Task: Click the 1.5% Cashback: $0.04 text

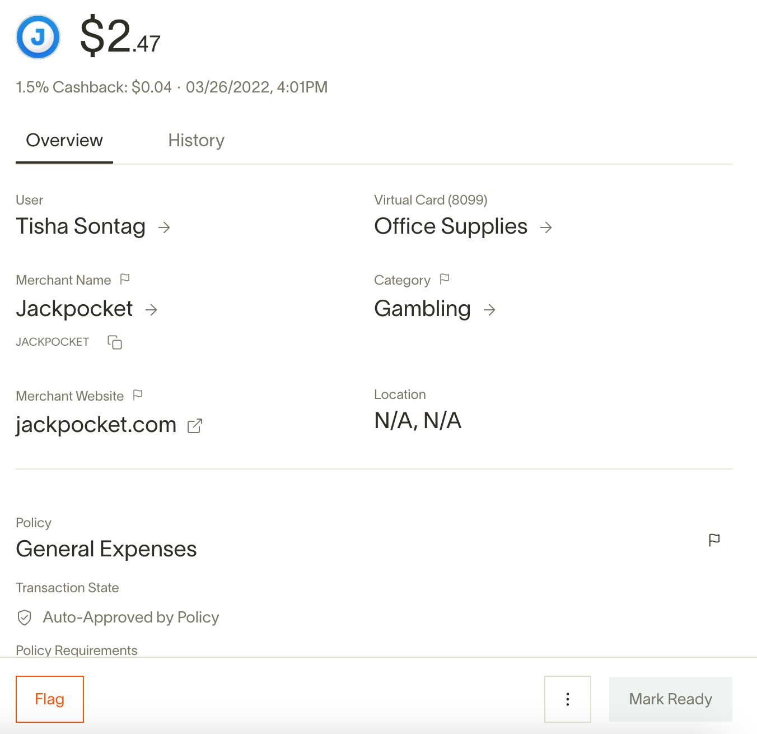Action: tap(94, 87)
